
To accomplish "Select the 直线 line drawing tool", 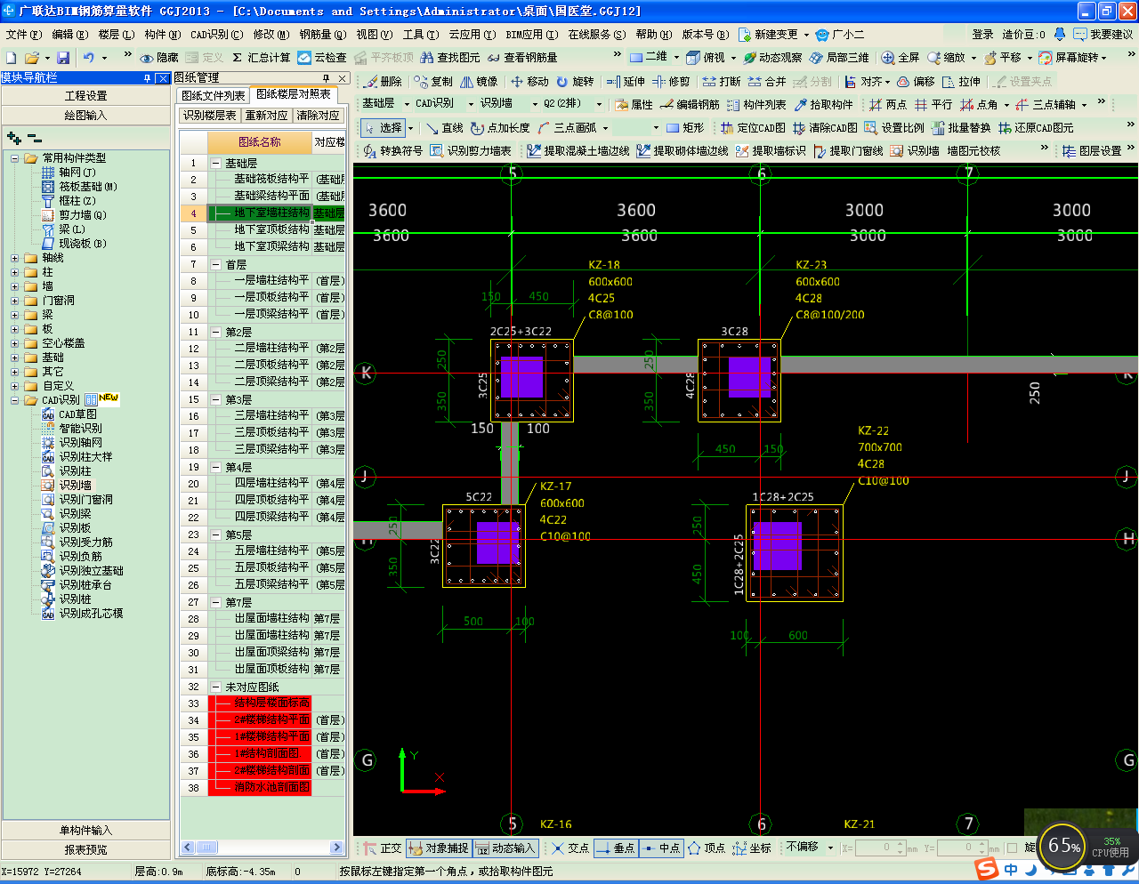I will point(445,128).
